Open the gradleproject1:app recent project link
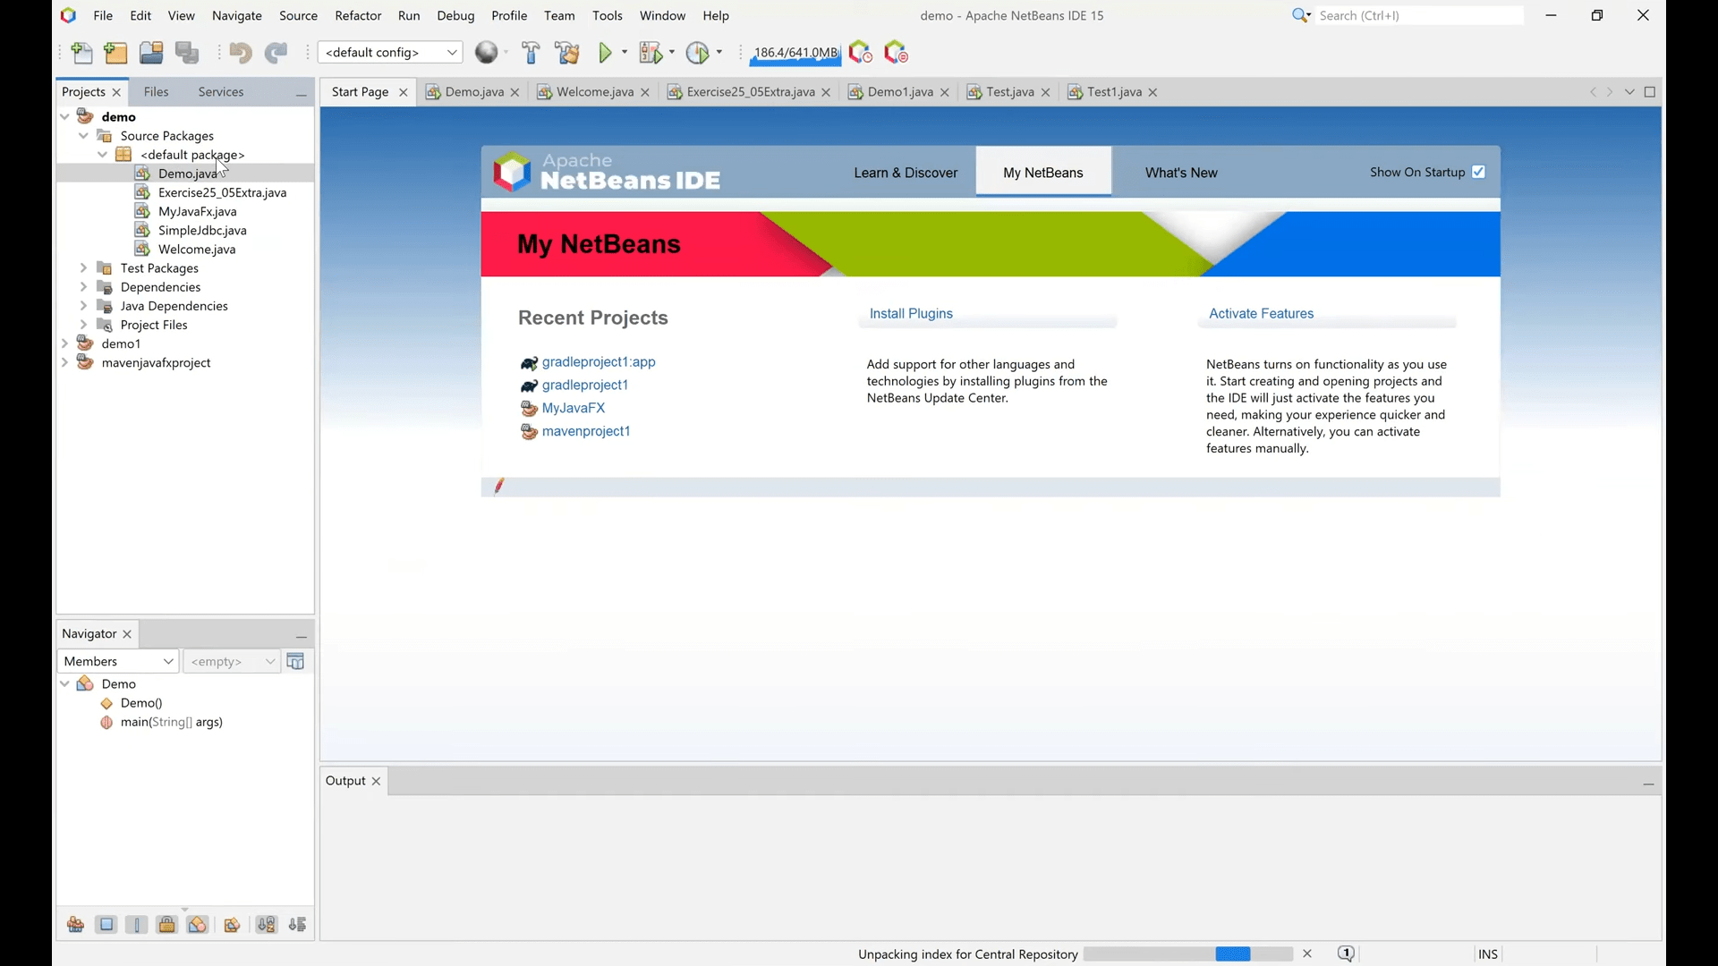Screen dimensions: 1718x966 pyautogui.click(x=599, y=362)
